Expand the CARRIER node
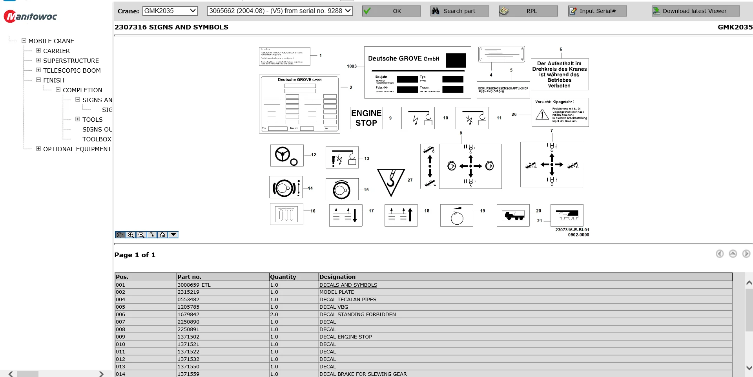The width and height of the screenshot is (753, 377). (x=38, y=50)
